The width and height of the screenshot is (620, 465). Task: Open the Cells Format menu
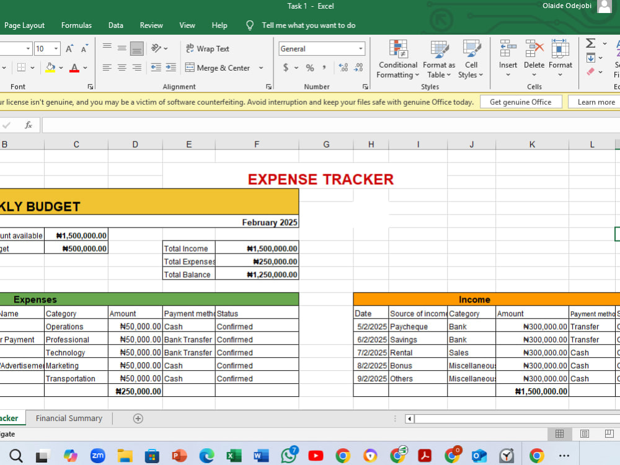click(x=560, y=60)
